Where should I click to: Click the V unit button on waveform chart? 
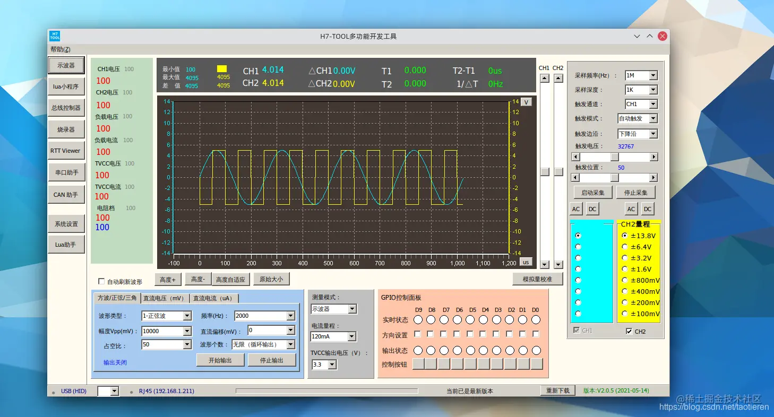526,102
